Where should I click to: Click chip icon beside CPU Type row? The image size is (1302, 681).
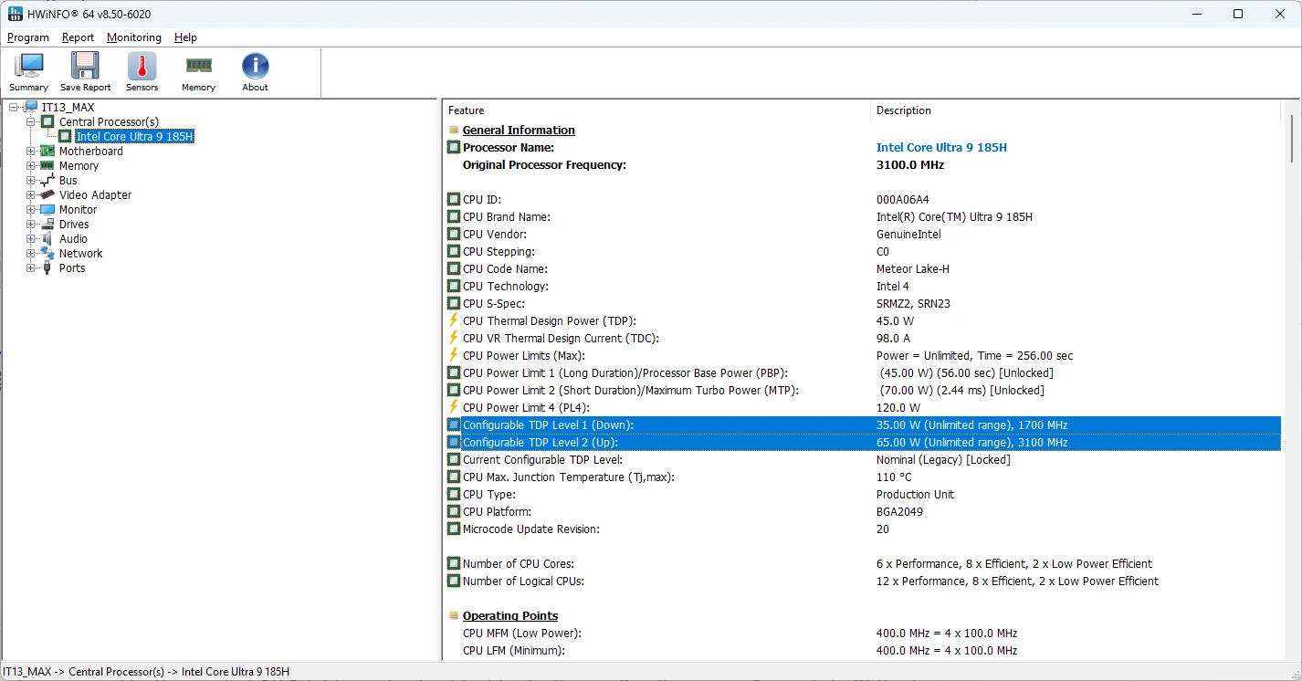tap(454, 495)
